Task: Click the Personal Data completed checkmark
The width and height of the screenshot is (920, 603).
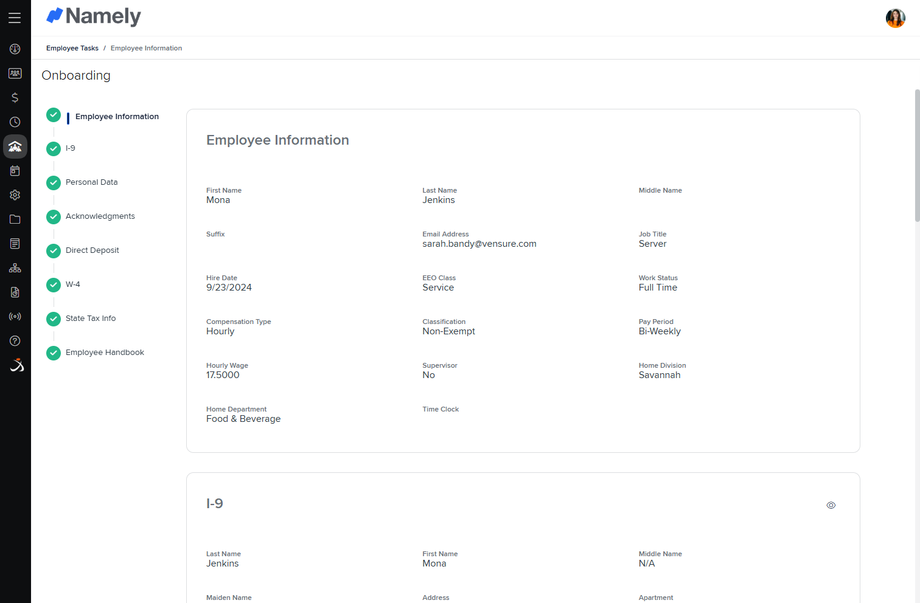Action: tap(53, 183)
